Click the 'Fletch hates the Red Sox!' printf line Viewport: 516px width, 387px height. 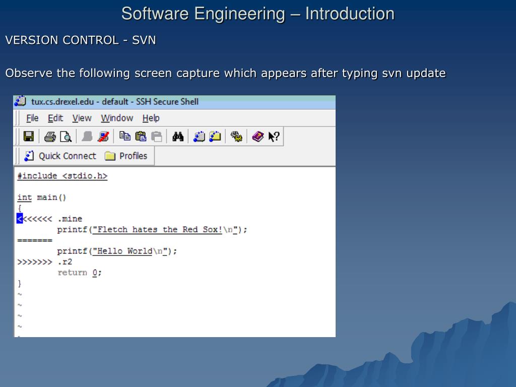tap(152, 230)
